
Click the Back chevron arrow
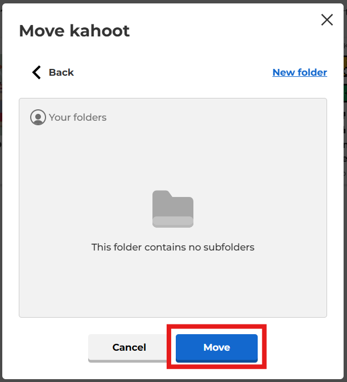coord(36,72)
